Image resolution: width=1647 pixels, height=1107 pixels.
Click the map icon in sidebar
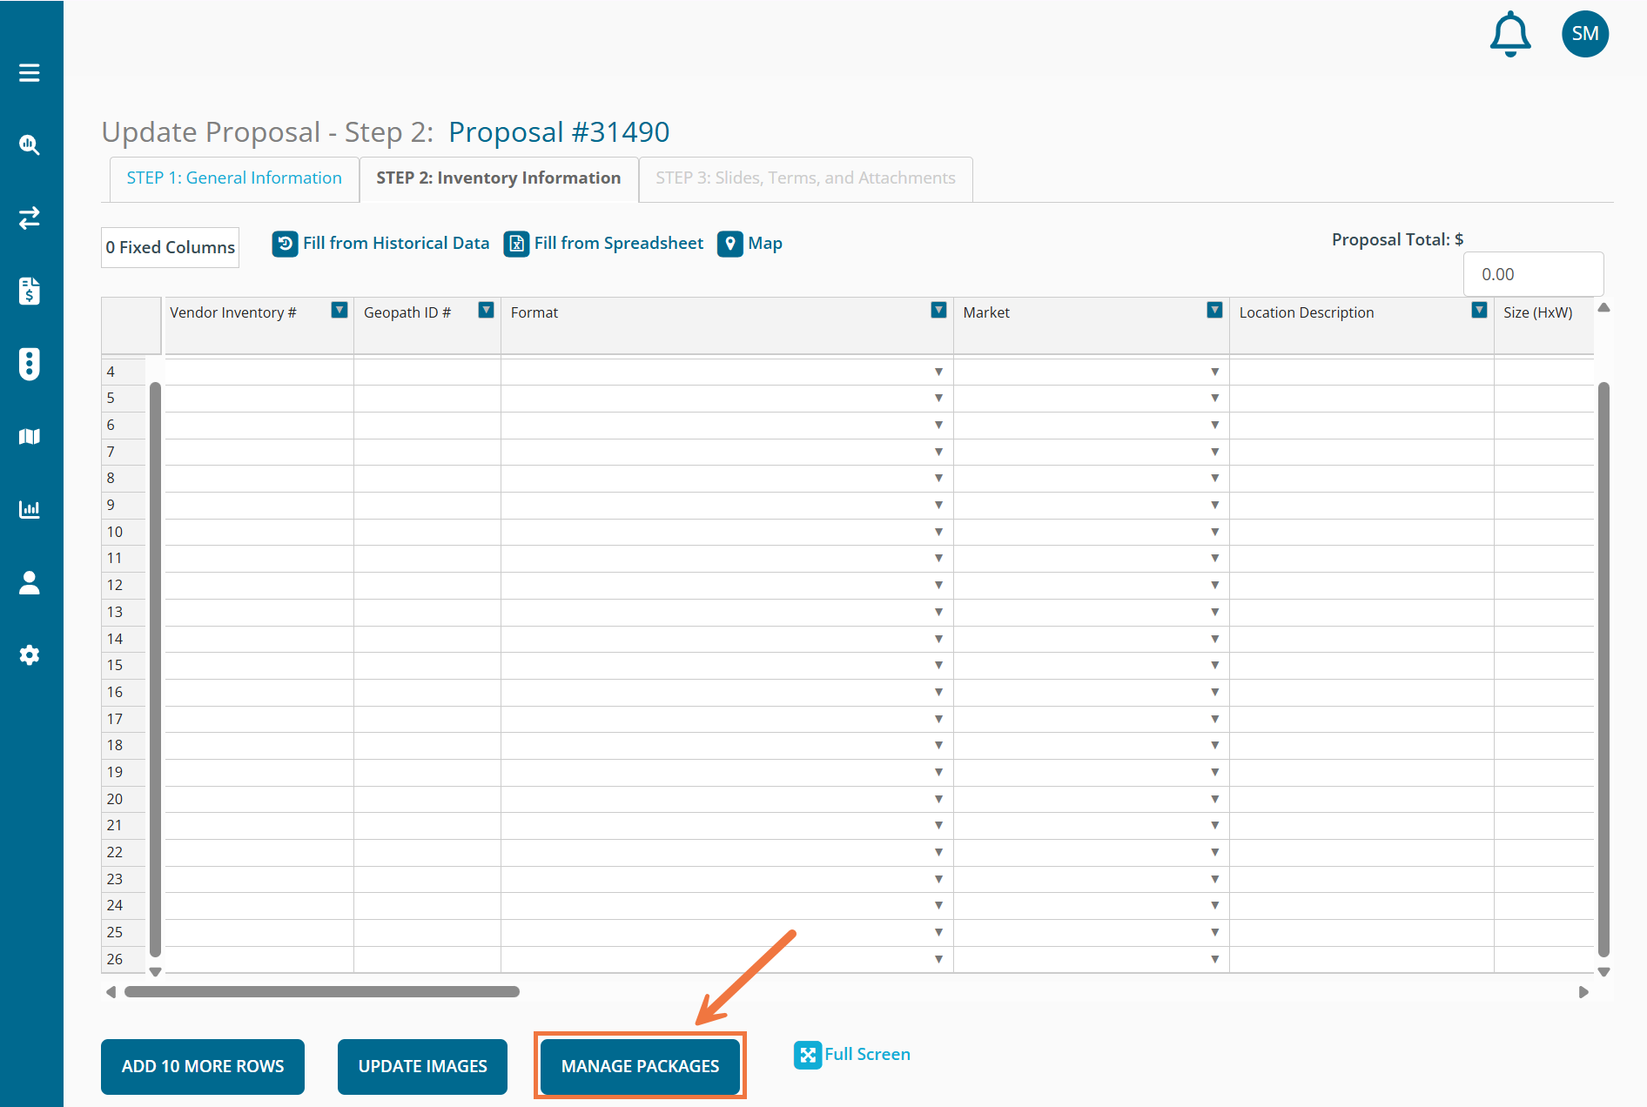click(x=30, y=437)
